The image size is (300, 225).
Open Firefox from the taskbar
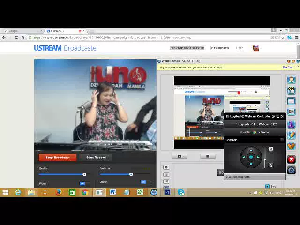(59, 193)
